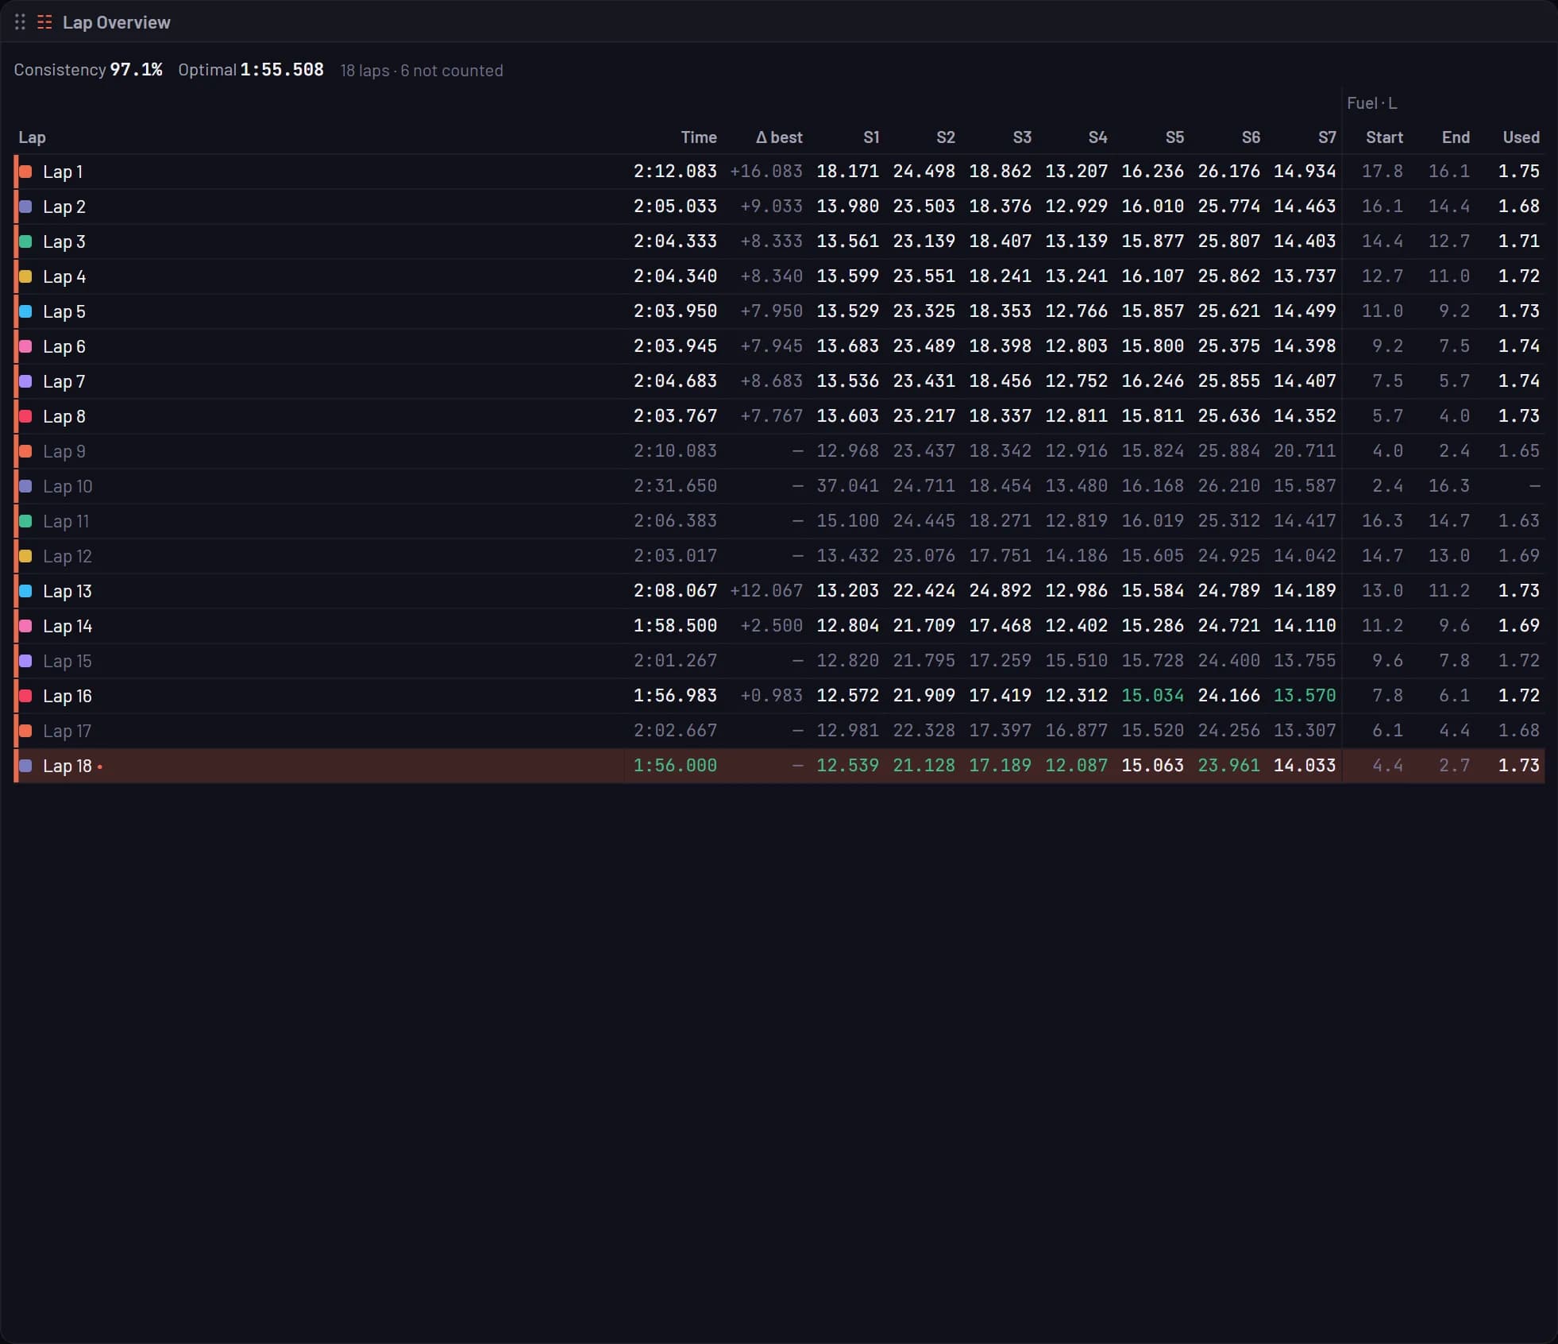This screenshot has width=1558, height=1344.
Task: Click the blue swatch beside Lap 5
Action: (x=25, y=311)
